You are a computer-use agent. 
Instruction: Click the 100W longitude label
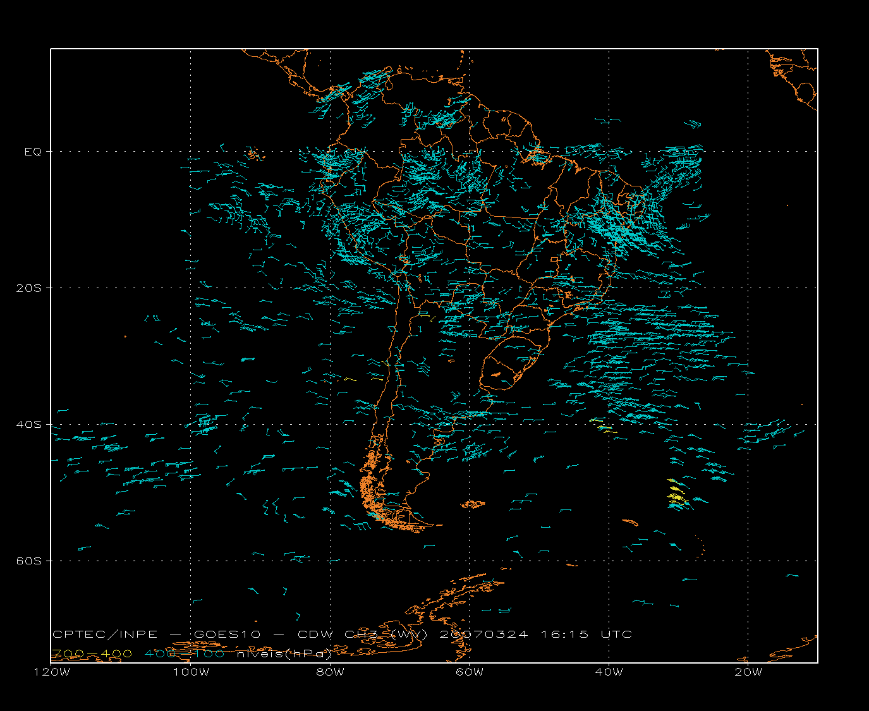coord(191,672)
